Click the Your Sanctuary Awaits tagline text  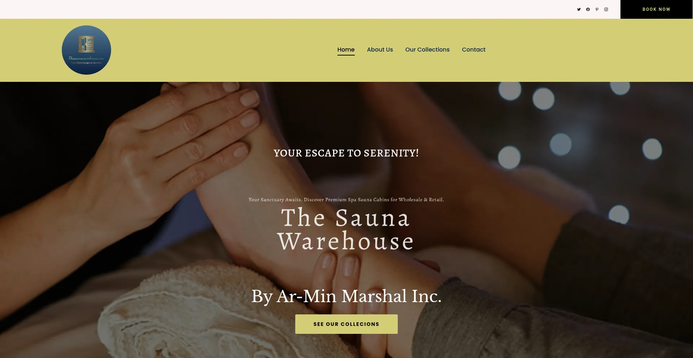pos(346,200)
